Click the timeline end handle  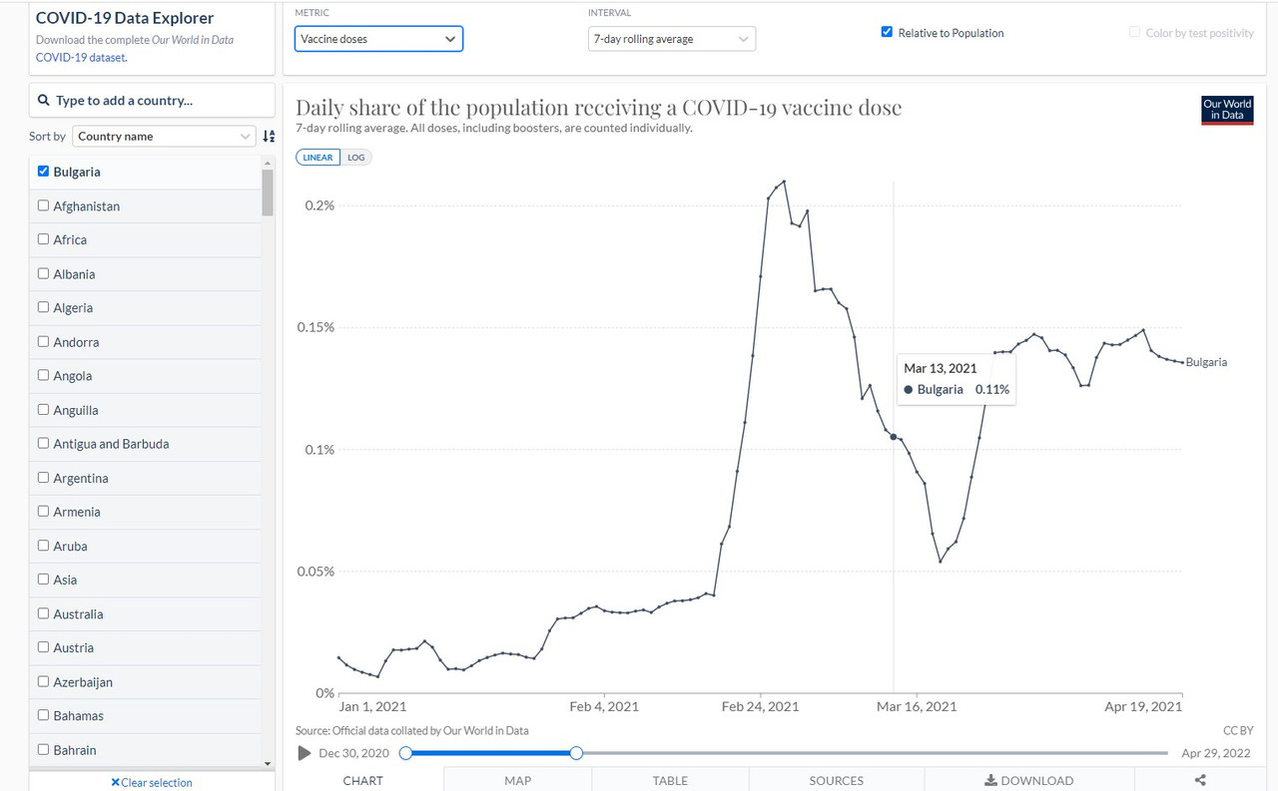click(x=576, y=753)
